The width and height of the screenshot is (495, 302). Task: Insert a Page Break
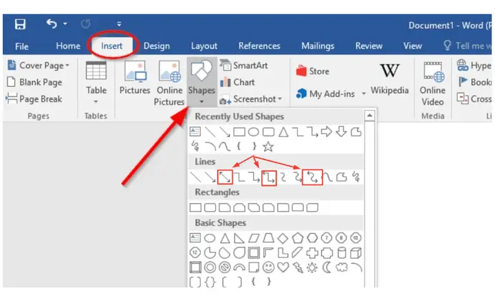coord(34,99)
